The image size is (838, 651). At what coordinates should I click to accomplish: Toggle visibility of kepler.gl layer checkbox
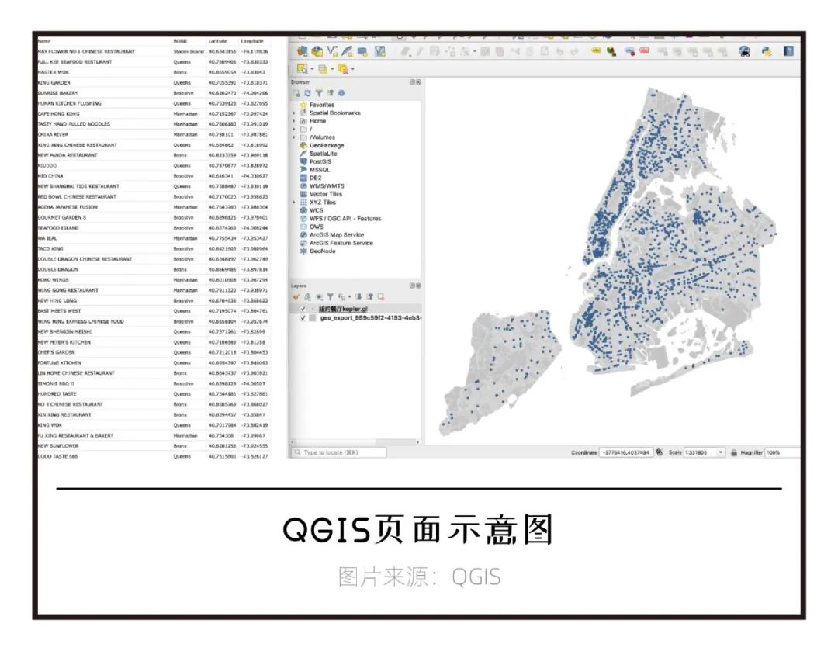tap(303, 309)
